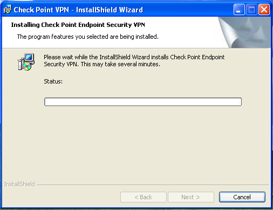The height and width of the screenshot is (210, 273).
Task: Click the Status label
Action: click(x=53, y=81)
